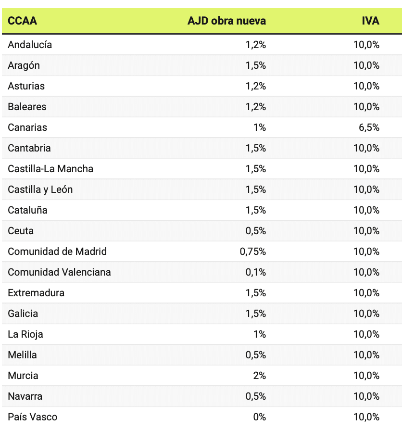
Task: Click the 0,1% AJD value for Valenciana
Action: [256, 272]
